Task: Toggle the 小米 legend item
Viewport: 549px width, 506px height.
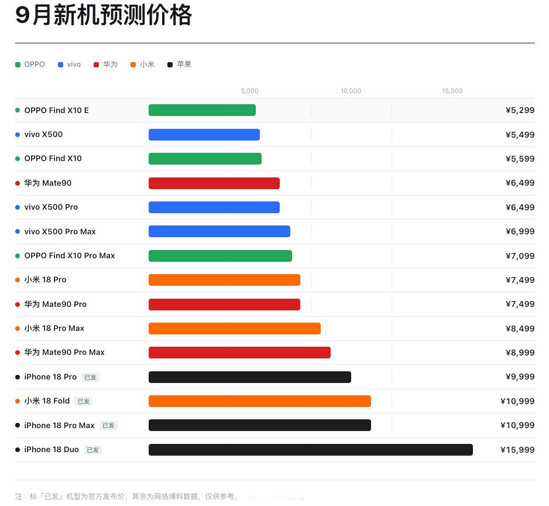Action: tap(142, 64)
